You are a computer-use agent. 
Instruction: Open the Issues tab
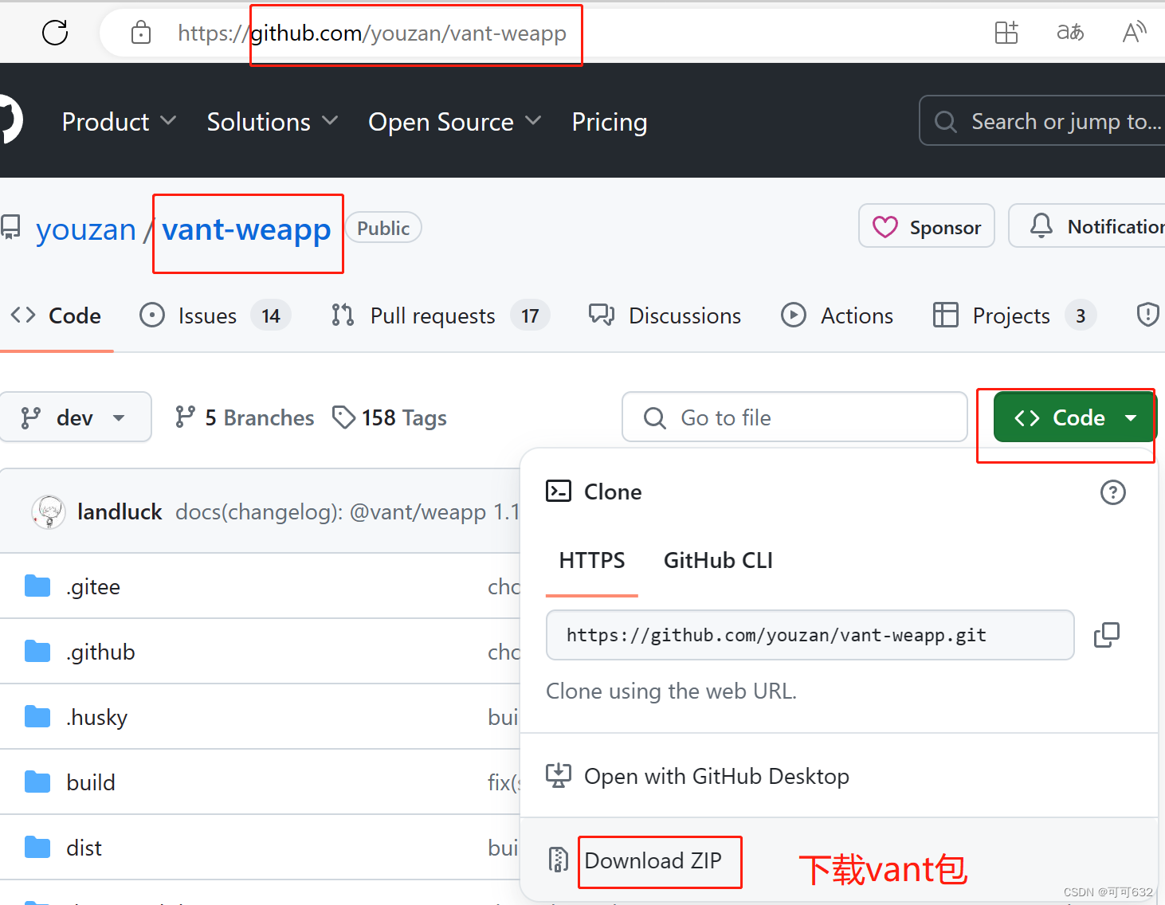tap(215, 315)
